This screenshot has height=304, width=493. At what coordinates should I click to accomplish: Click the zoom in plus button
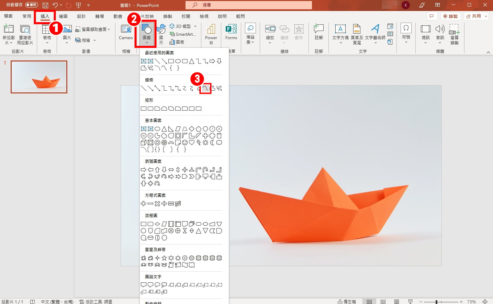(x=461, y=302)
